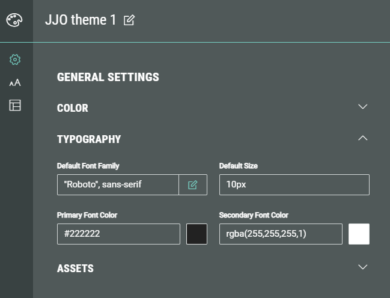This screenshot has height=298, width=390.
Task: Click the Primary Font Color text field
Action: [x=118, y=234]
